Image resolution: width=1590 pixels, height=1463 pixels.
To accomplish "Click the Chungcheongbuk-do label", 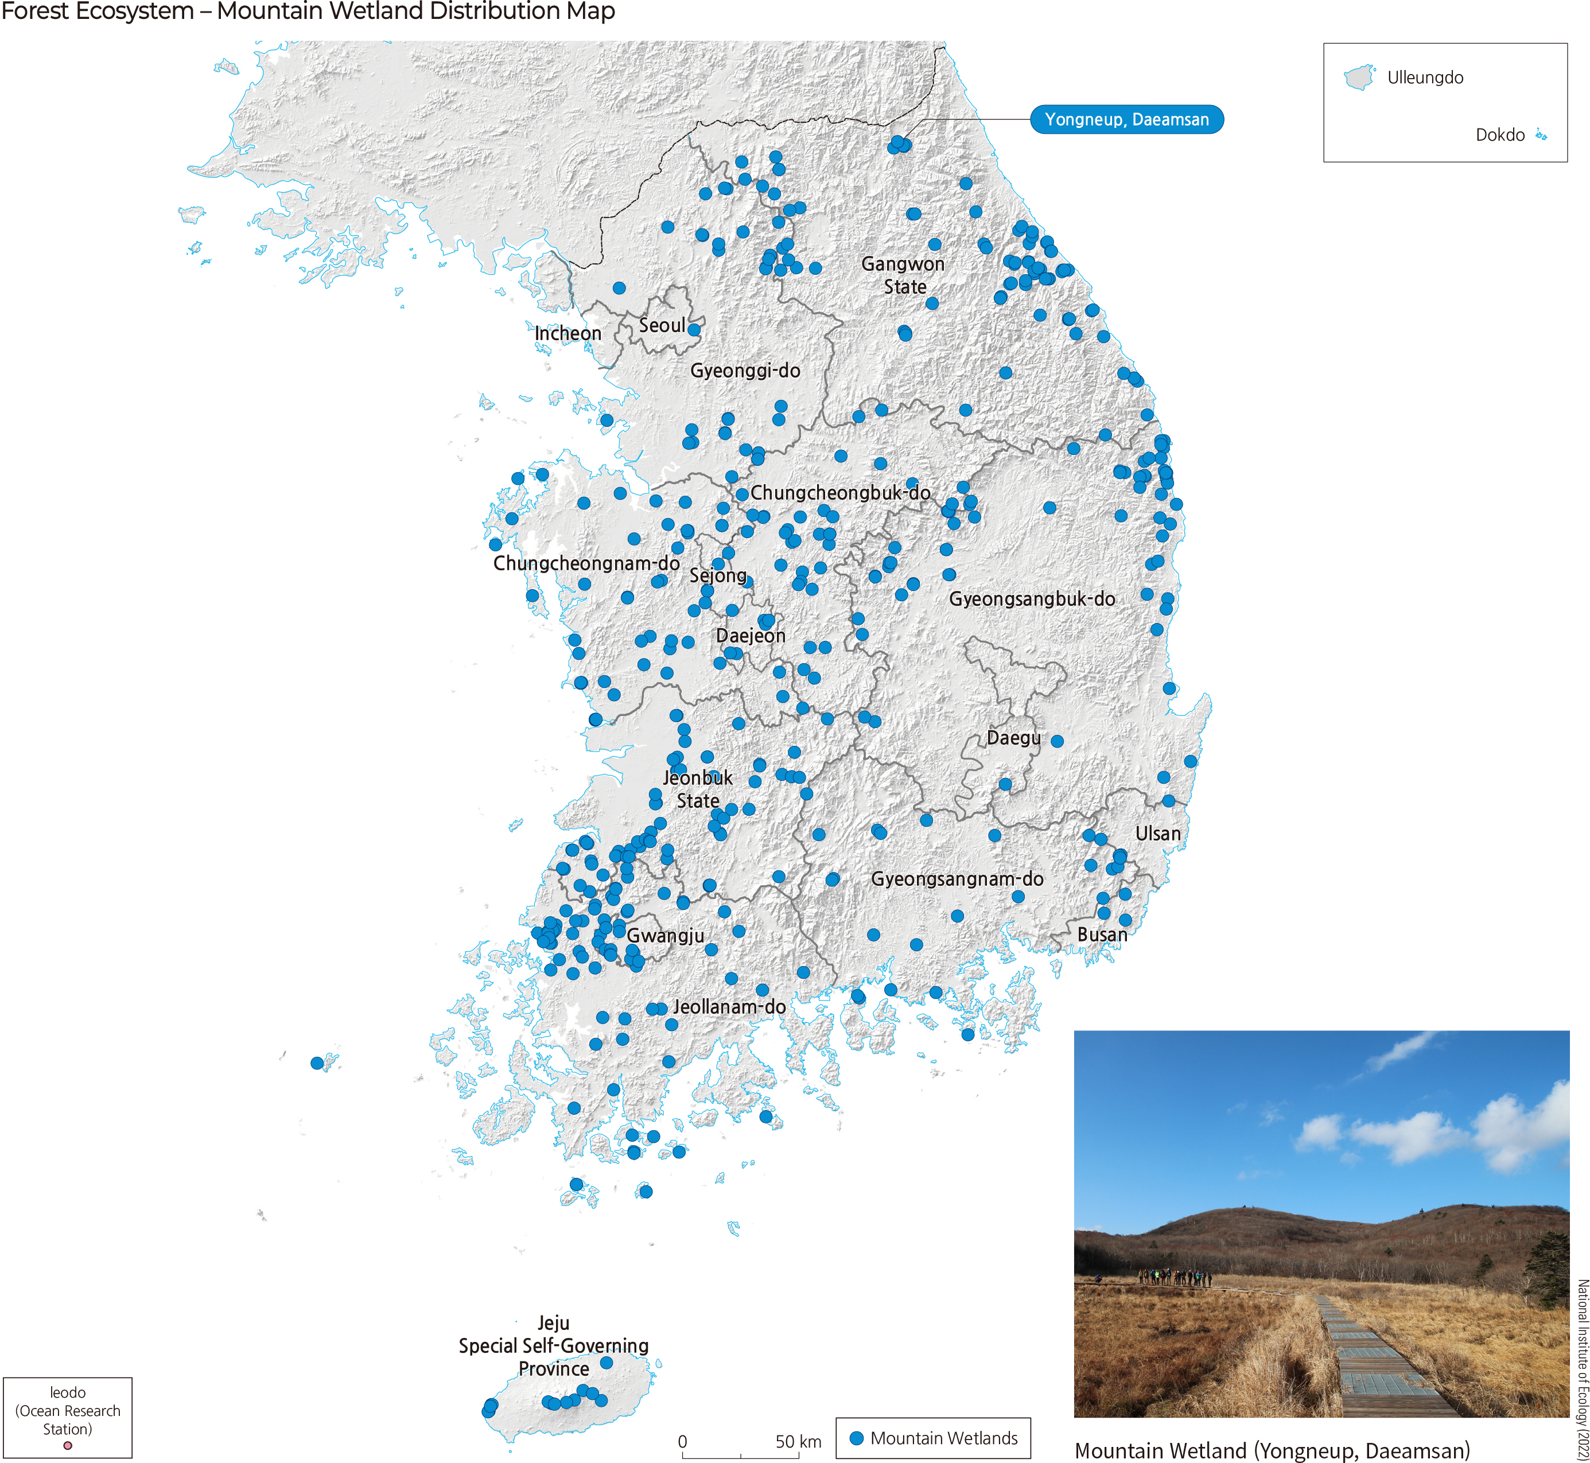I will 840,492.
